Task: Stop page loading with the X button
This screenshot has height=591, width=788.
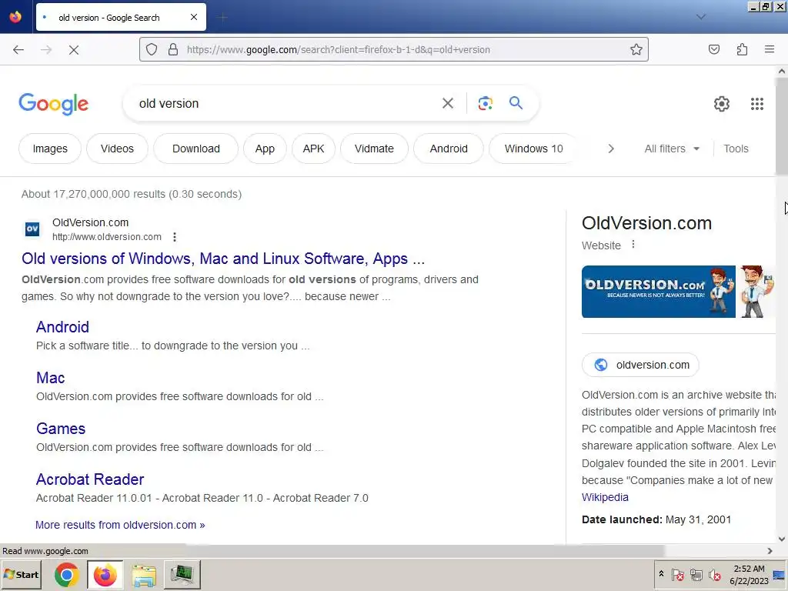Action: pyautogui.click(x=74, y=49)
